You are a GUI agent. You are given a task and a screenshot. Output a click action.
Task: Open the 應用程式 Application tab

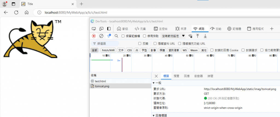pos(256,29)
